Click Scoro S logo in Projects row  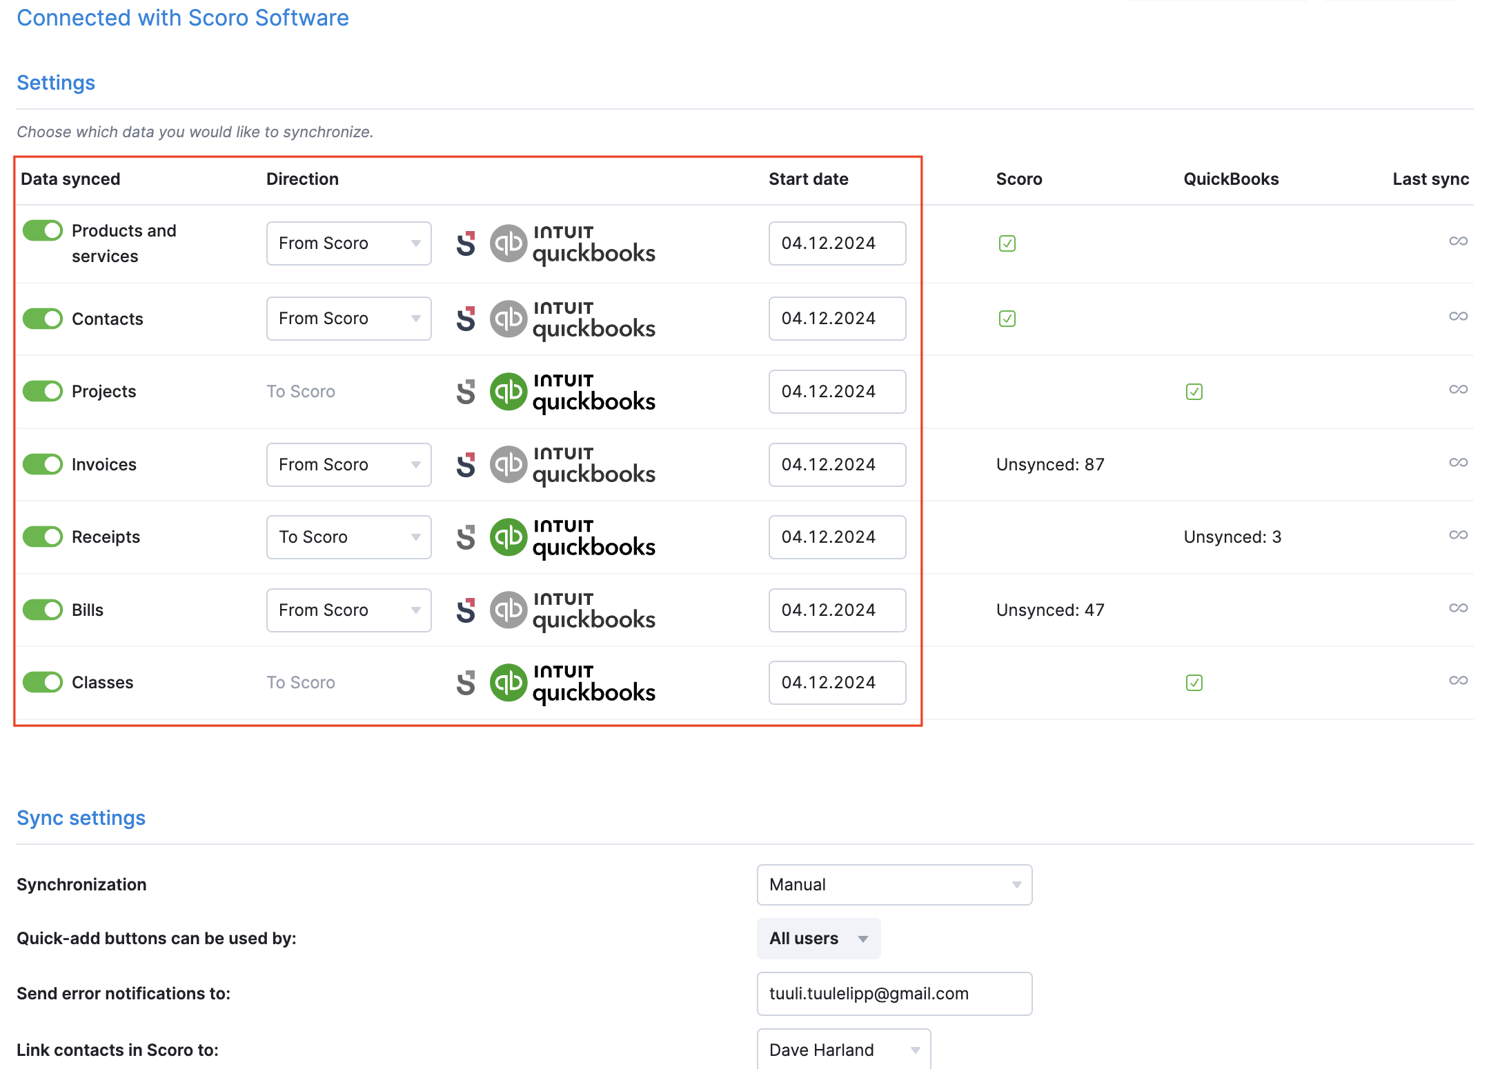[466, 392]
